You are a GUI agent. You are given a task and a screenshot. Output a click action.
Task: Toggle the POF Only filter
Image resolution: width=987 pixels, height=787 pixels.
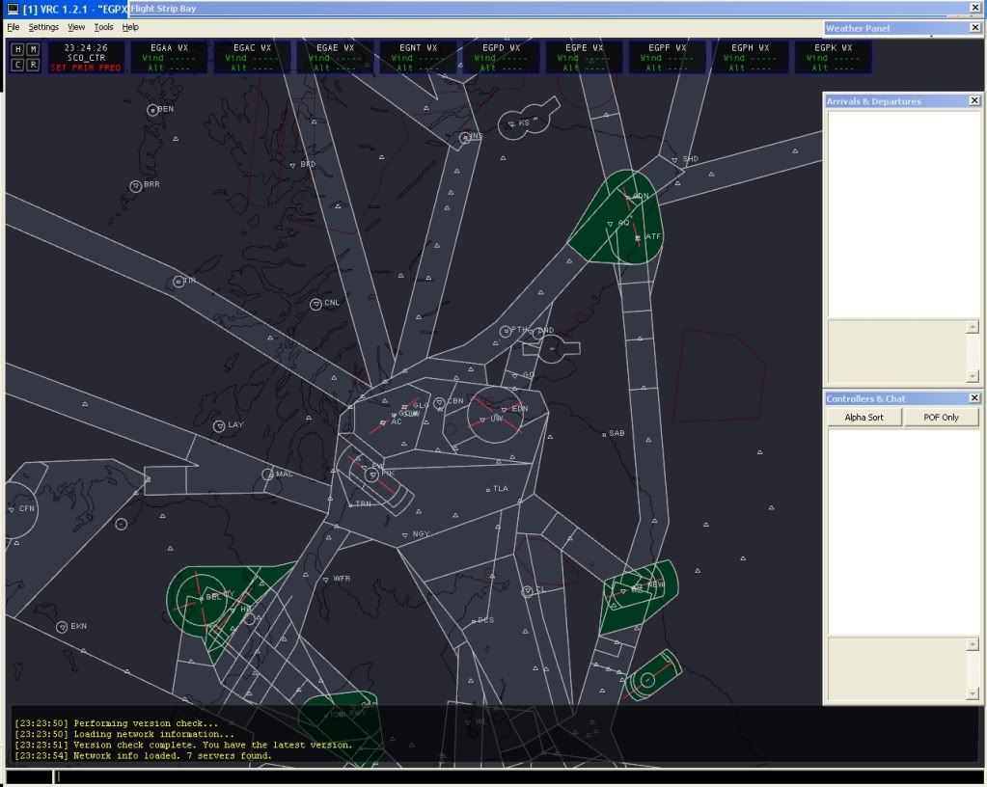click(942, 418)
